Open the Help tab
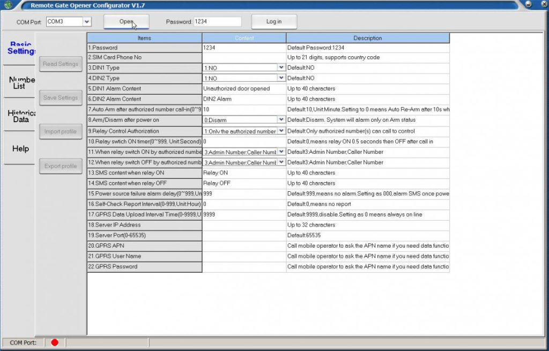Viewport: 549px width, 351px height. point(20,148)
